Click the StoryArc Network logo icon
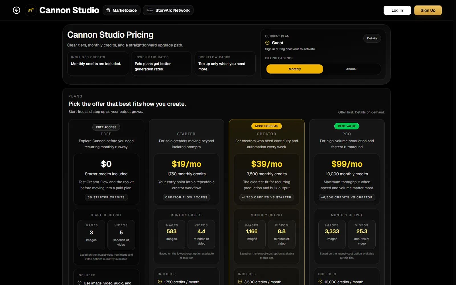This screenshot has height=285, width=456. point(150,10)
